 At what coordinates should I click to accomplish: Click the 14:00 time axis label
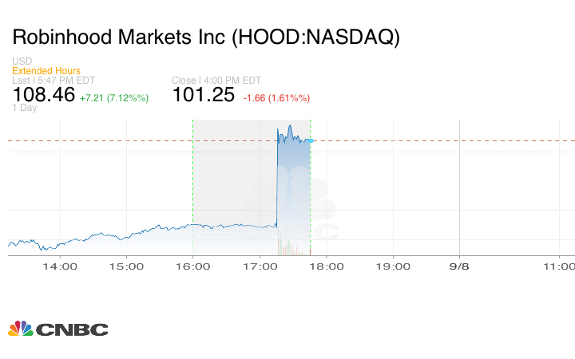[60, 266]
